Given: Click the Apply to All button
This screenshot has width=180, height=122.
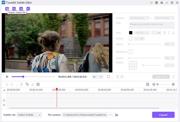Looking at the screenshot, I should [161, 77].
